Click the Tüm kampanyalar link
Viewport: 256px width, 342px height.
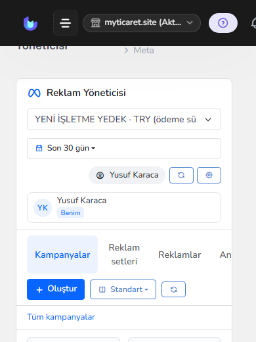click(x=61, y=317)
